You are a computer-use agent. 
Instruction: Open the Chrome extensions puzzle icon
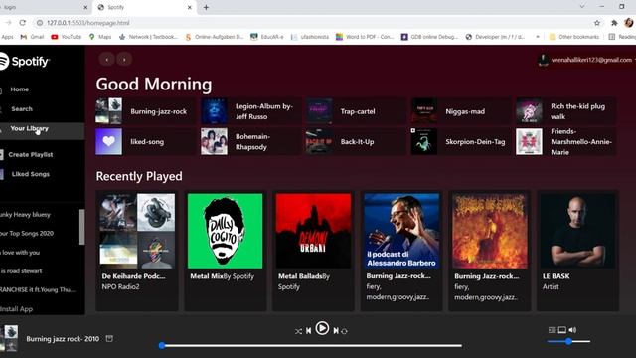pos(614,23)
